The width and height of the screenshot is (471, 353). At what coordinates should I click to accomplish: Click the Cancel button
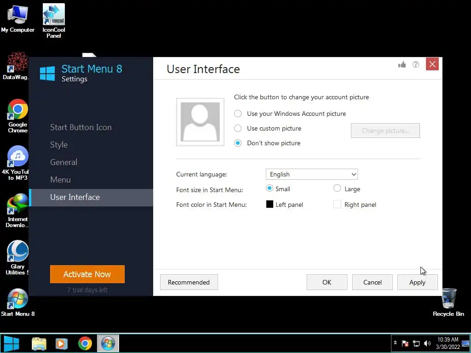[373, 282]
